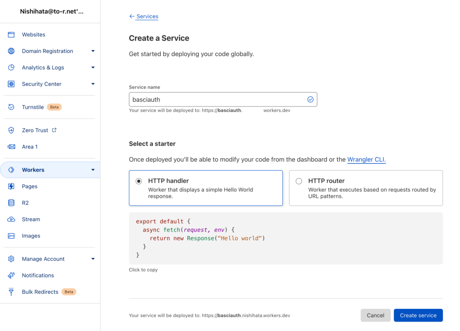Click the Create a Service heading
The image size is (460, 331).
coord(159,38)
